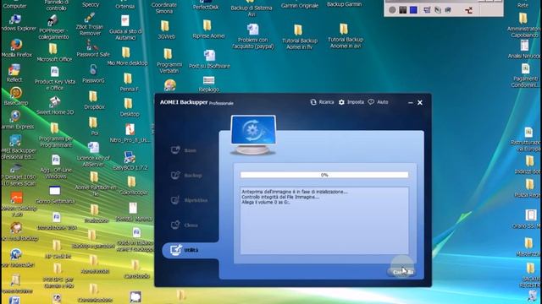Open the Pagamenti Condomini document

(525, 75)
